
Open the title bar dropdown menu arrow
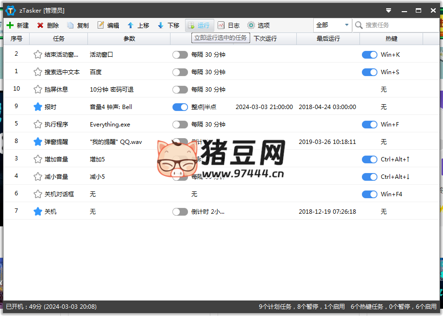389,10
